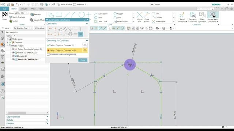Collapse the Model History tree node
This screenshot has height=131, width=234.
point(7,46)
